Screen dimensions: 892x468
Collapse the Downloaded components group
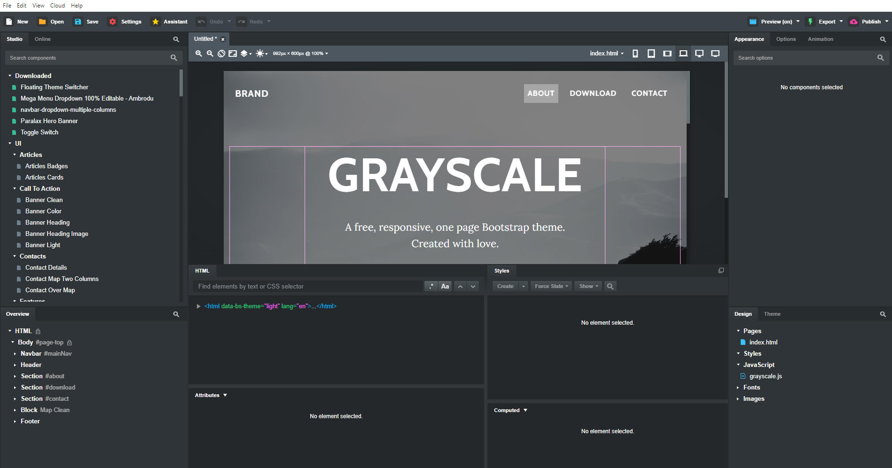(10, 76)
